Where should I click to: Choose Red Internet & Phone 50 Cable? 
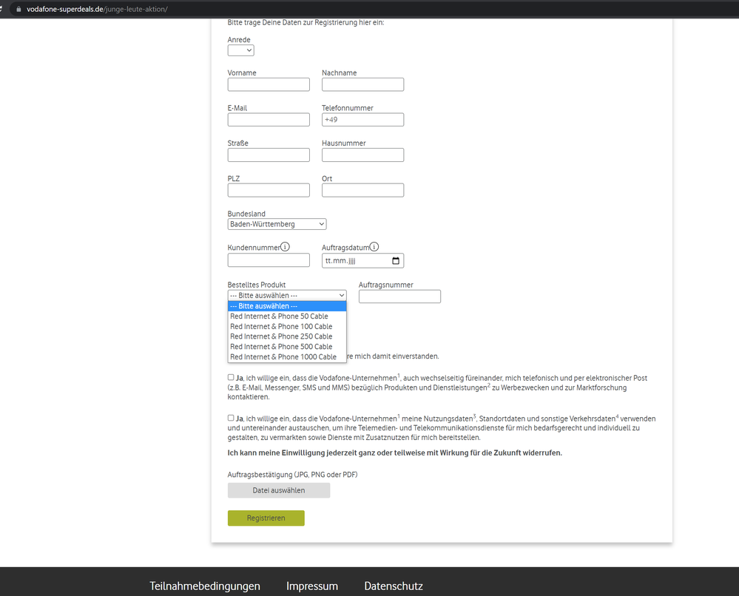(287, 316)
